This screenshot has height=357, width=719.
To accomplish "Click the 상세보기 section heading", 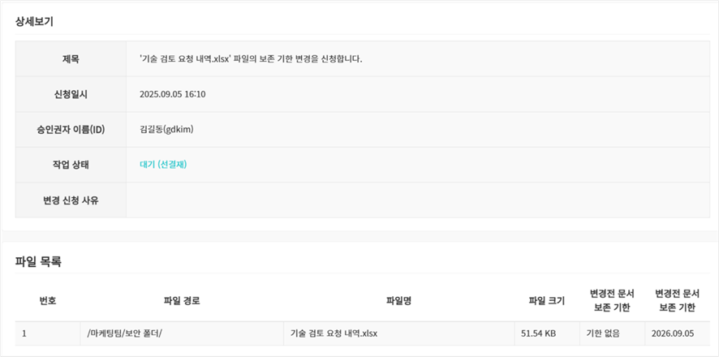I will click(x=34, y=22).
